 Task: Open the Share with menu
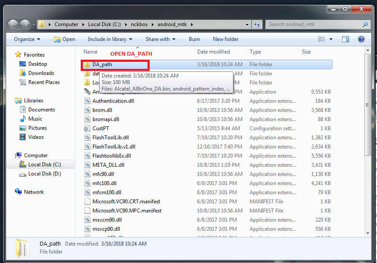[x=161, y=39]
